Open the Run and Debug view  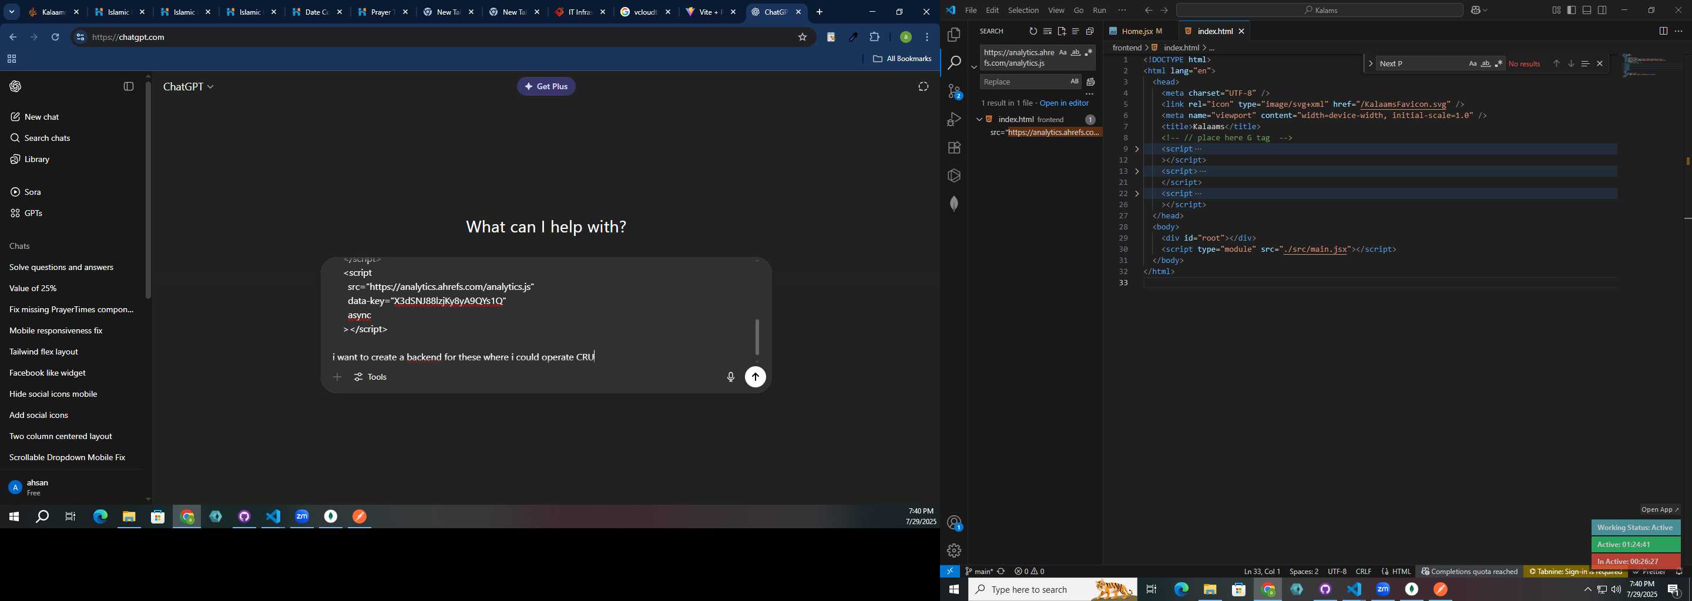(954, 119)
